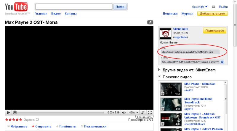Click the 05.01.2009 upload date text
Screen dimensions: 237x131
(x=180, y=33)
